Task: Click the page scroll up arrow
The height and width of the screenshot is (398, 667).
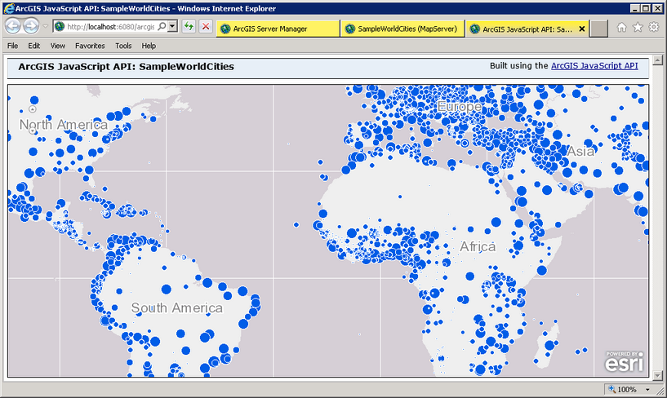Action: click(658, 60)
